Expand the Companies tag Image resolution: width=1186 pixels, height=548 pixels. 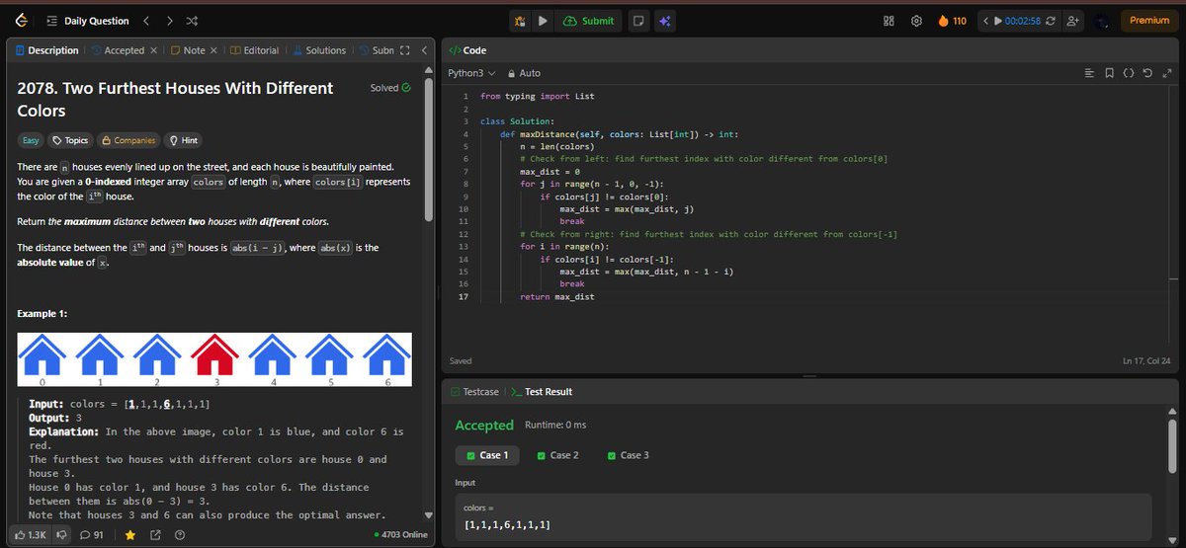point(128,141)
